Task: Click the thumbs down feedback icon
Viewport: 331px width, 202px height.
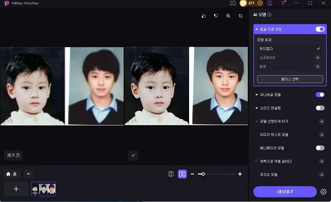Action: [216, 16]
